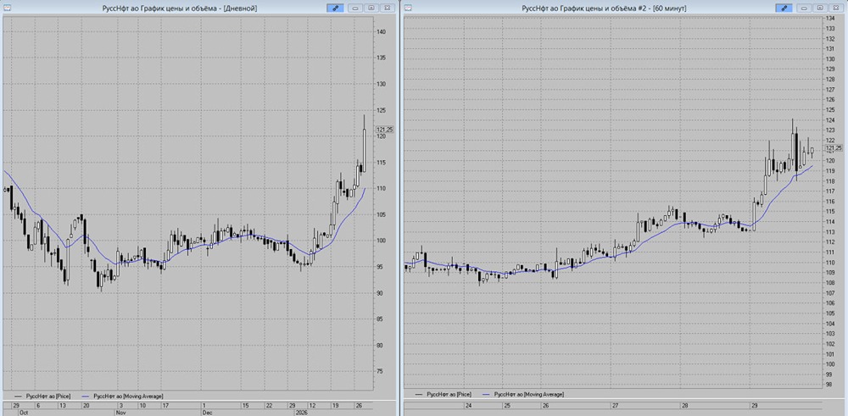Select the daily chart title bar text

[x=180, y=8]
